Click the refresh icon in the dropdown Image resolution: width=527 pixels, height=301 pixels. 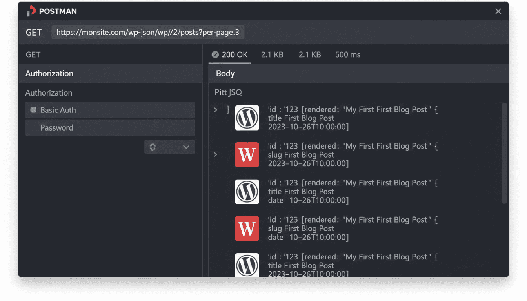click(153, 147)
